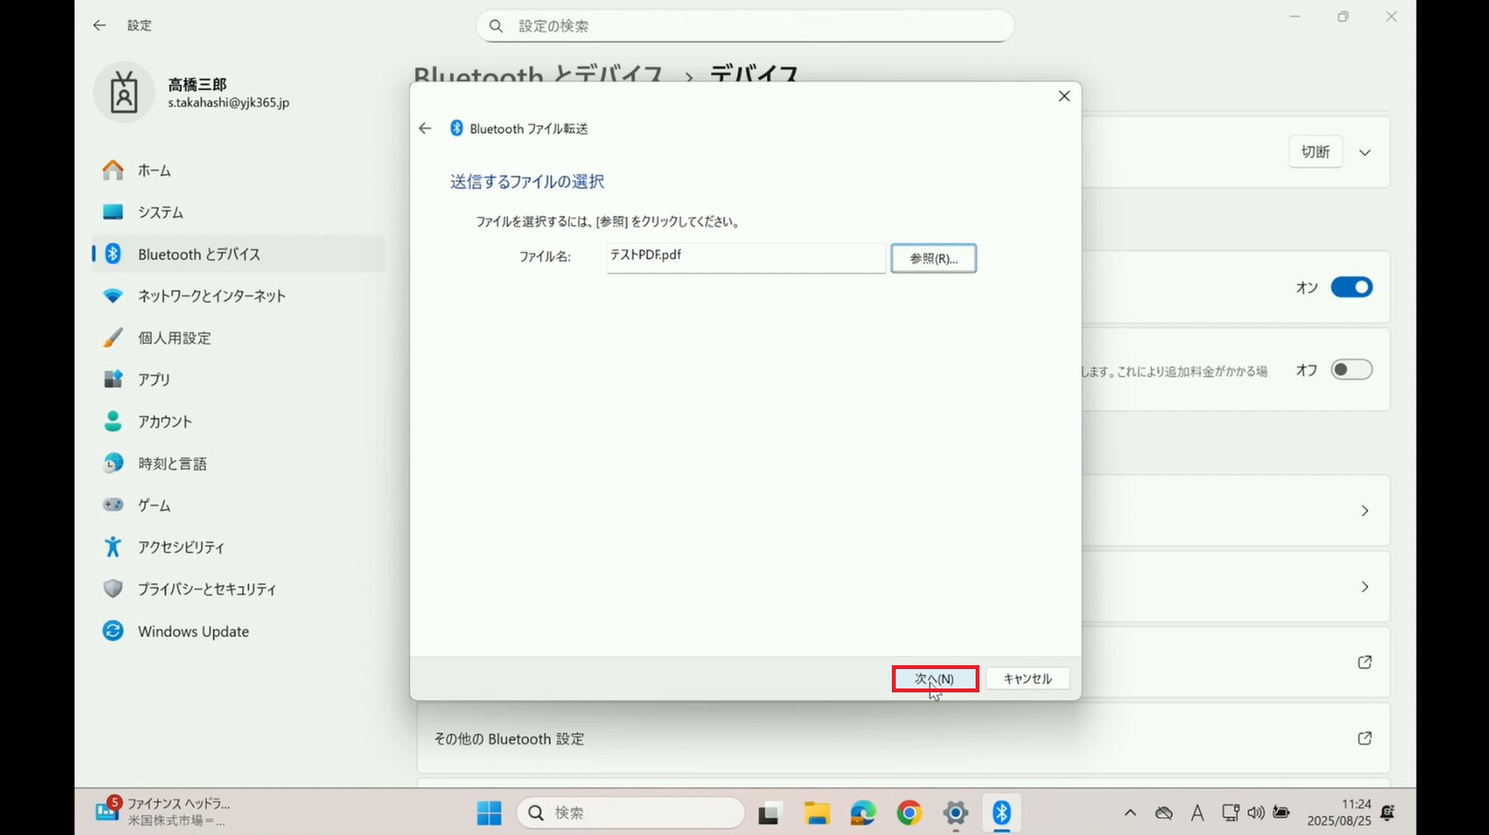Click the キャンセル button
1489x835 pixels.
1028,678
